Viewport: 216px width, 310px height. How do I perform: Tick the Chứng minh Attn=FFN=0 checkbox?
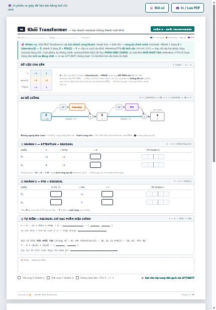pos(77,278)
